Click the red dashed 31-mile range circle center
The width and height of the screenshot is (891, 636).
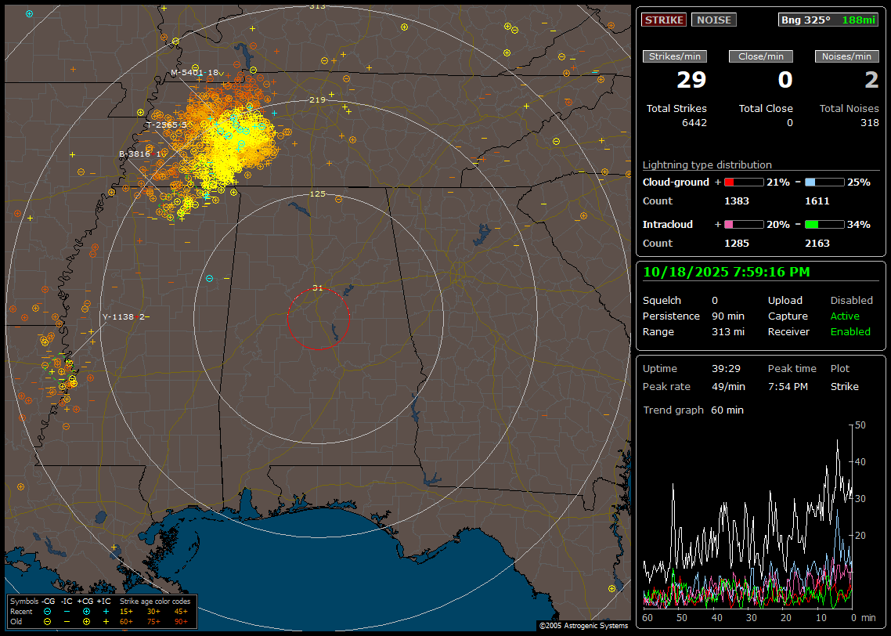[318, 319]
